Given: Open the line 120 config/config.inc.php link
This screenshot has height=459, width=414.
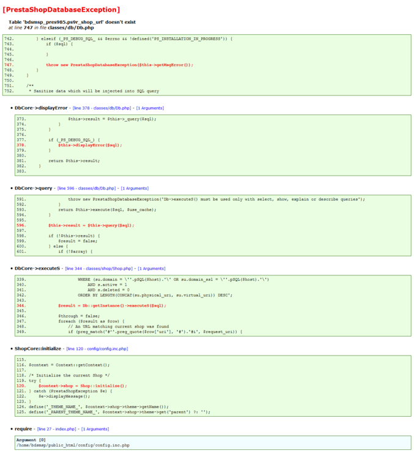Looking at the screenshot, I should point(97,349).
